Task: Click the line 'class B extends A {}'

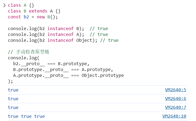Action: tap(34, 11)
